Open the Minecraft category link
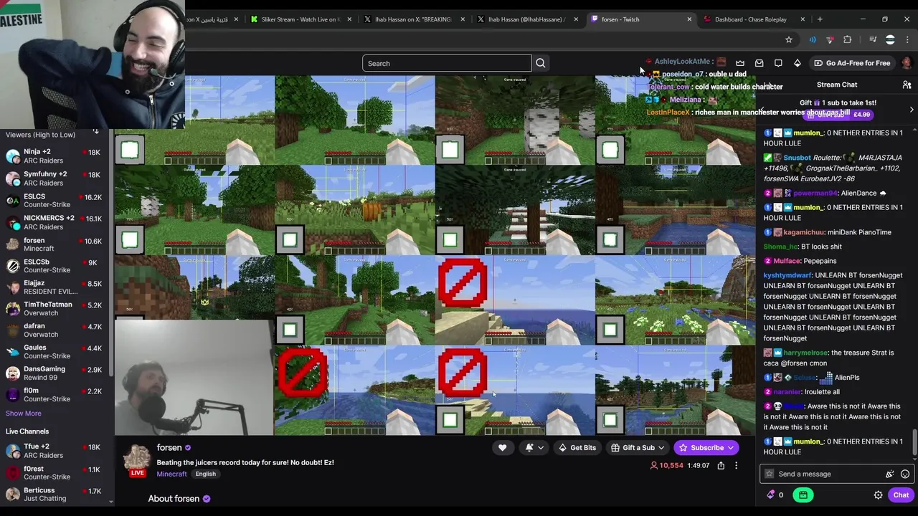Screen dimensions: 918x516 pos(171,474)
